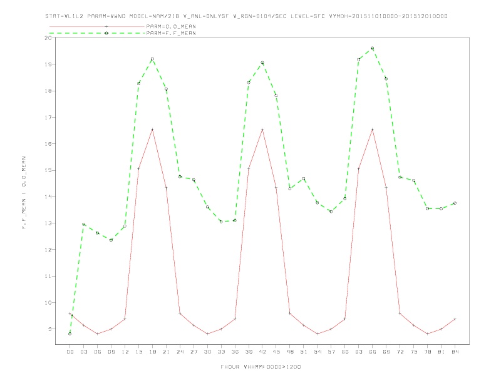The width and height of the screenshot is (496, 383).
Task: Click y-axis label 20
Action: click(48, 38)
